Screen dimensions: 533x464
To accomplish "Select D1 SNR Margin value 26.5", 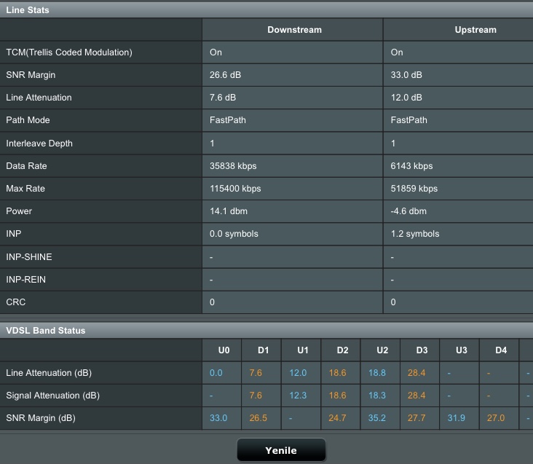I will pyautogui.click(x=258, y=418).
